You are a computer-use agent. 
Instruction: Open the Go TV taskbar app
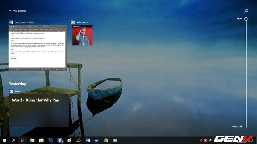[x=51, y=140]
